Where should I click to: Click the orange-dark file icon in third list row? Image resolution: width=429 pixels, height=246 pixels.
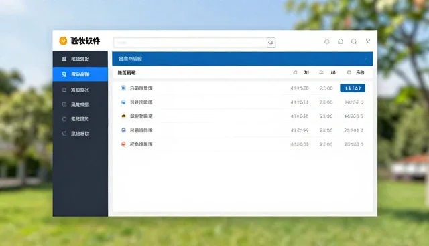123,116
